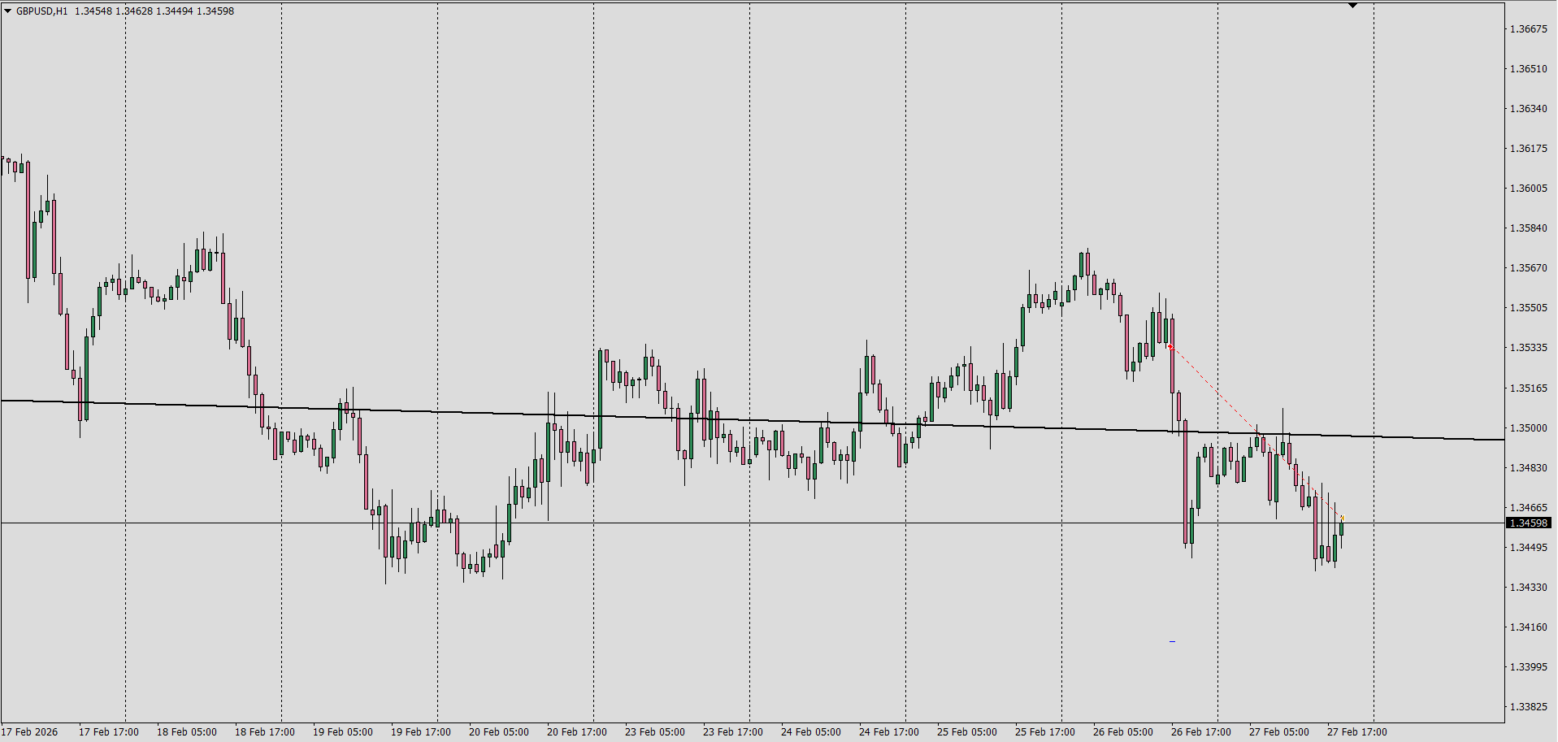Click the 19 Feb 17:00 time label
This screenshot has height=742, width=1558.
click(x=421, y=732)
